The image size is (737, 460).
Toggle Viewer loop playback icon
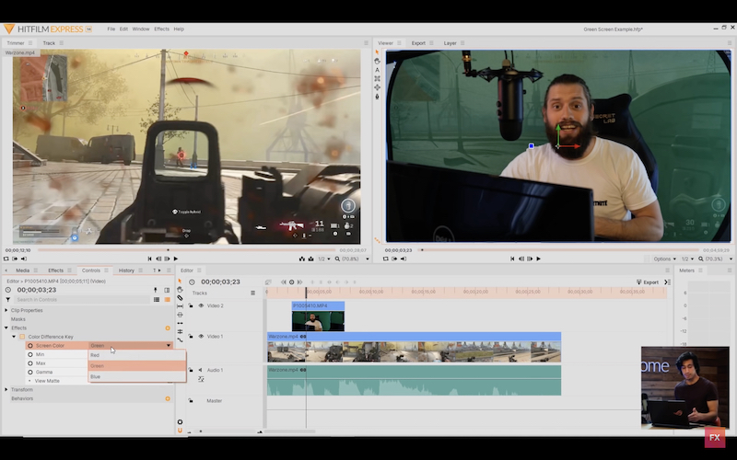click(x=386, y=259)
